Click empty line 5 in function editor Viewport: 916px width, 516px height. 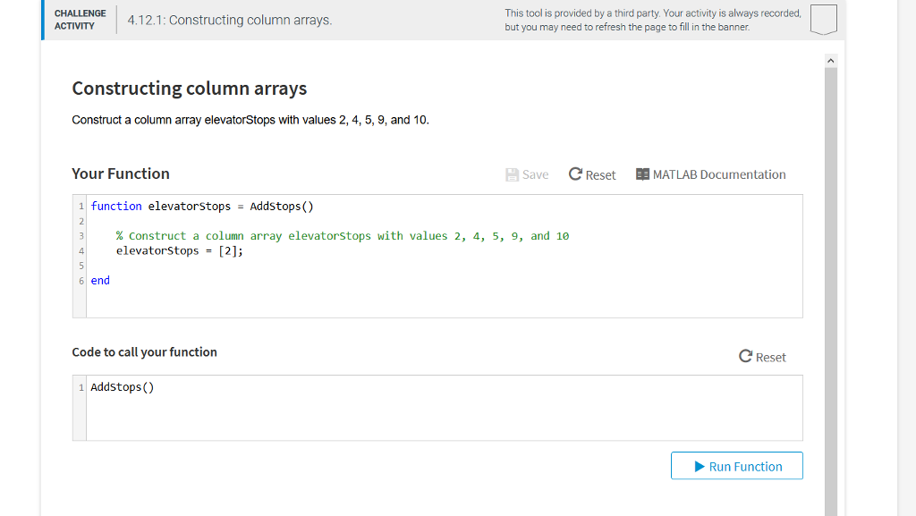(x=268, y=266)
